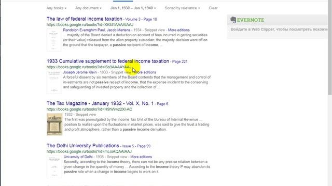Click URL books?id=mLoiAQAAIAAJ under Delhi result

(x=89, y=151)
